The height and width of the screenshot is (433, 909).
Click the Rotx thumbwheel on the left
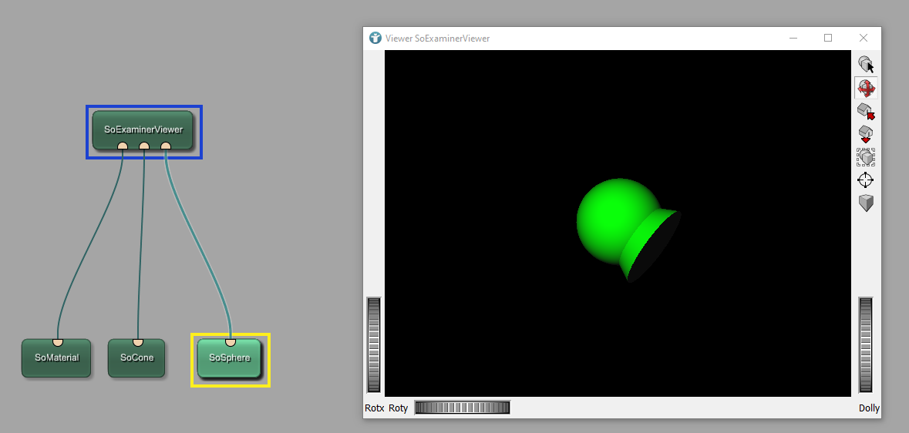[374, 344]
